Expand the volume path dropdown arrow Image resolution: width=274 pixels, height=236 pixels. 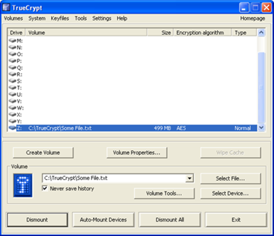click(189, 178)
